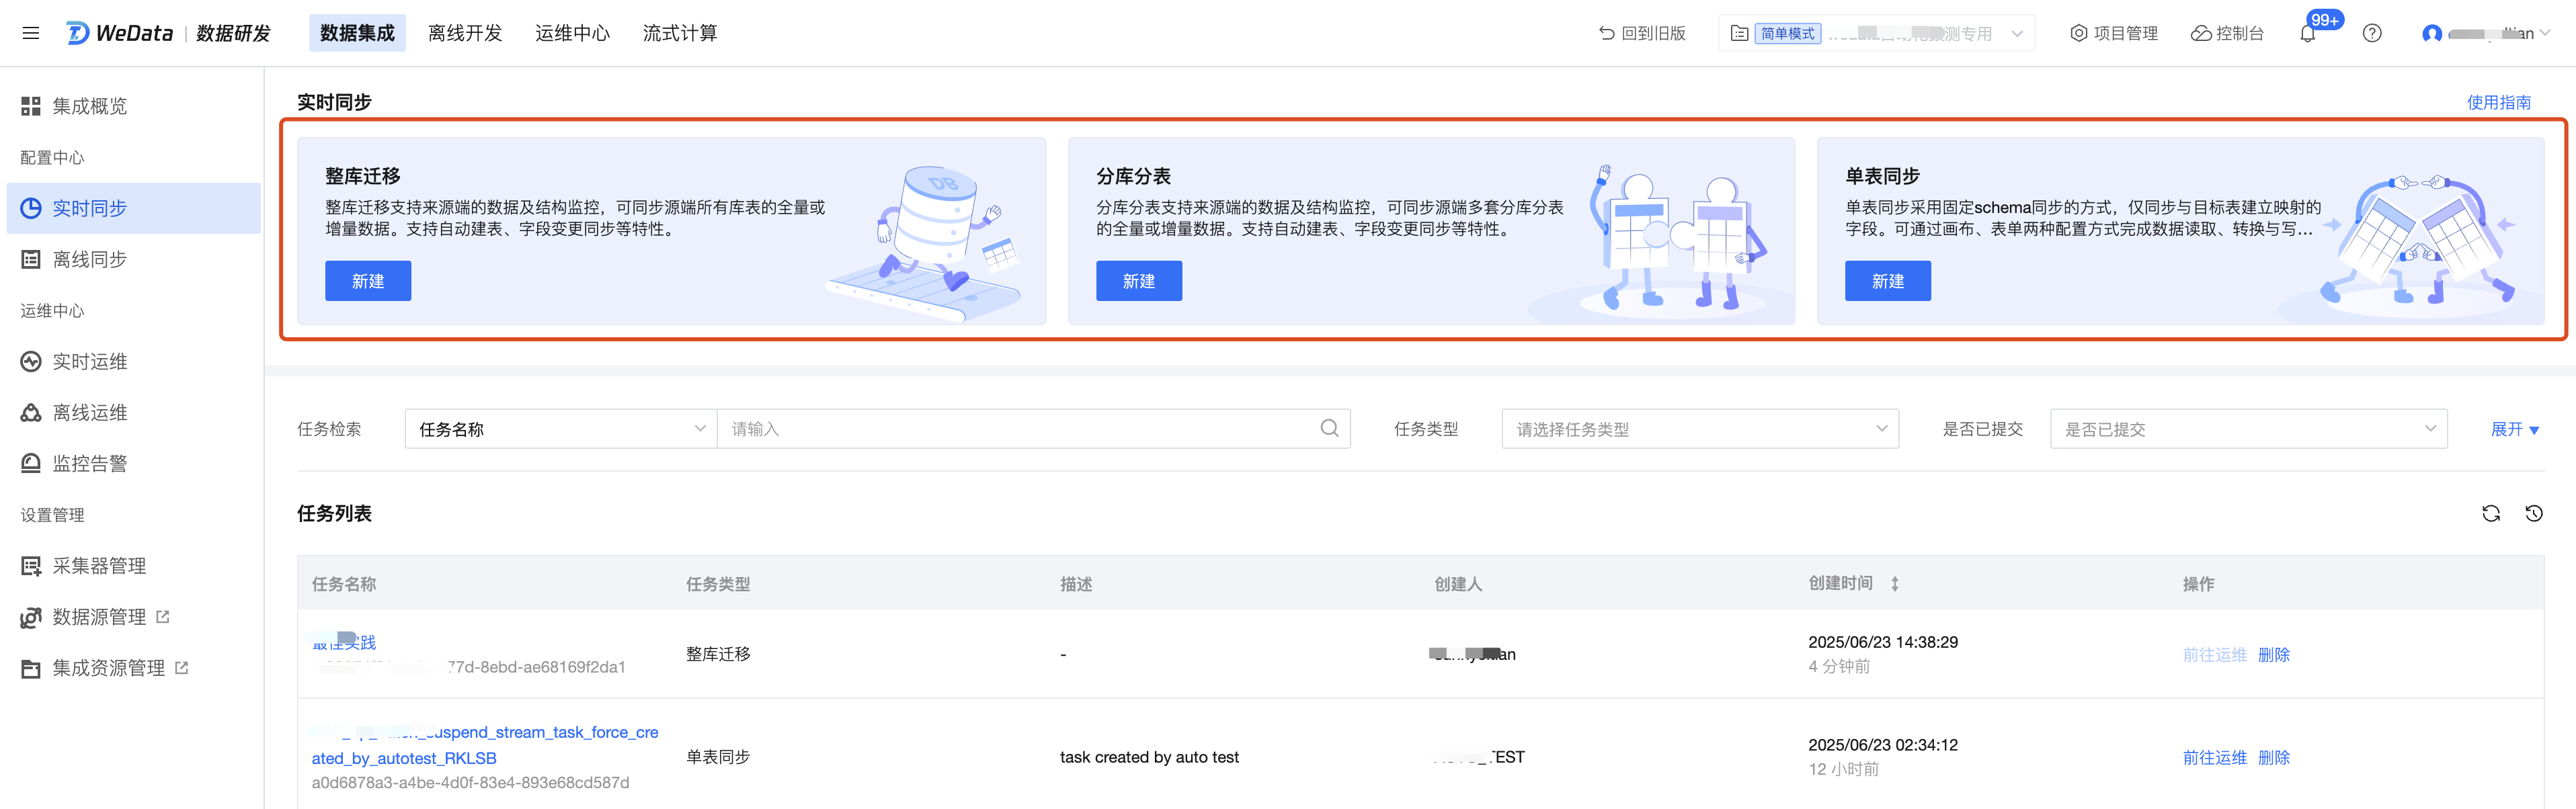This screenshot has height=809, width=2576.
Task: Open the 使用指南 link
Action: pyautogui.click(x=2498, y=102)
